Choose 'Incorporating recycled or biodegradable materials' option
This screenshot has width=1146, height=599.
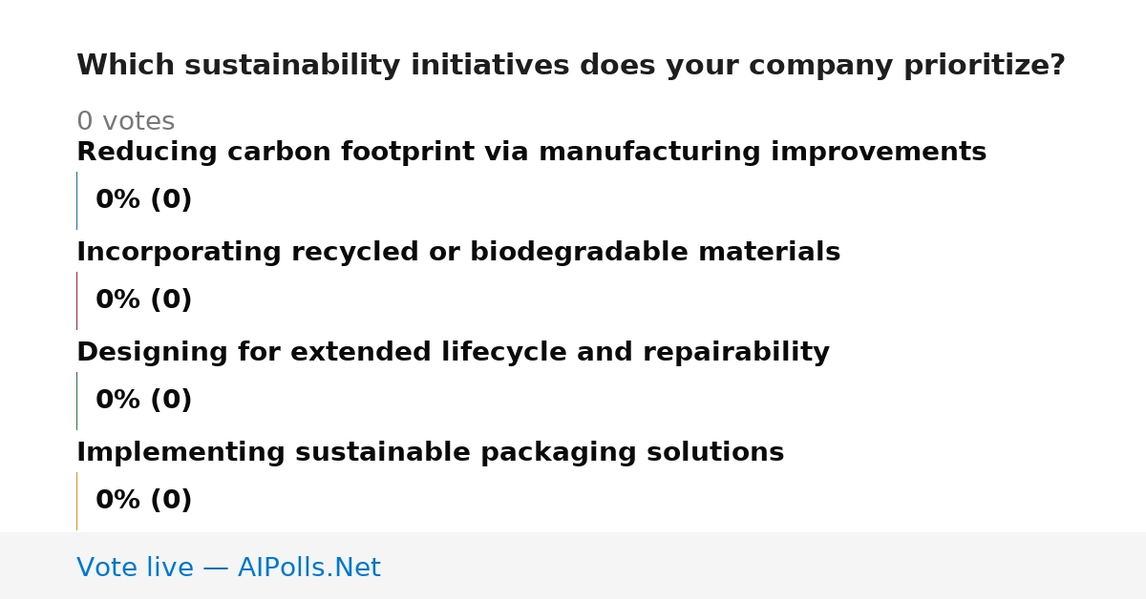458,253
